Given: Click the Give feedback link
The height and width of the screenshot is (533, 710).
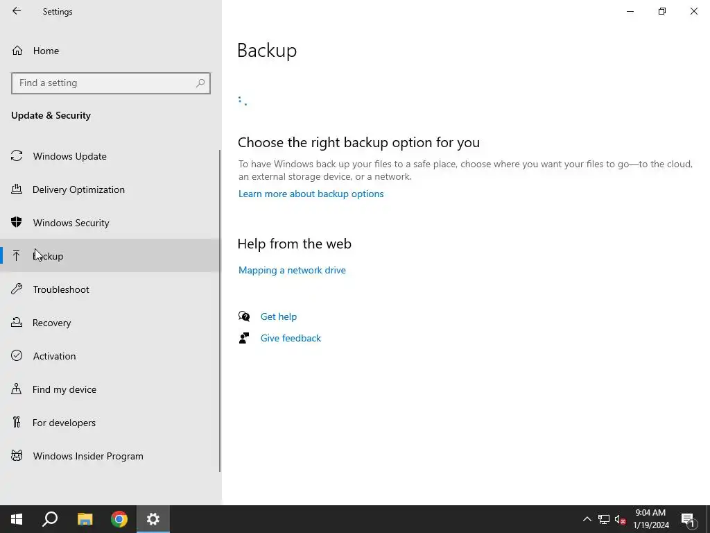Looking at the screenshot, I should (x=291, y=338).
